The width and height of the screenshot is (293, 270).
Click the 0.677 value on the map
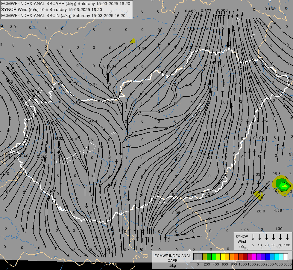coord(206,10)
